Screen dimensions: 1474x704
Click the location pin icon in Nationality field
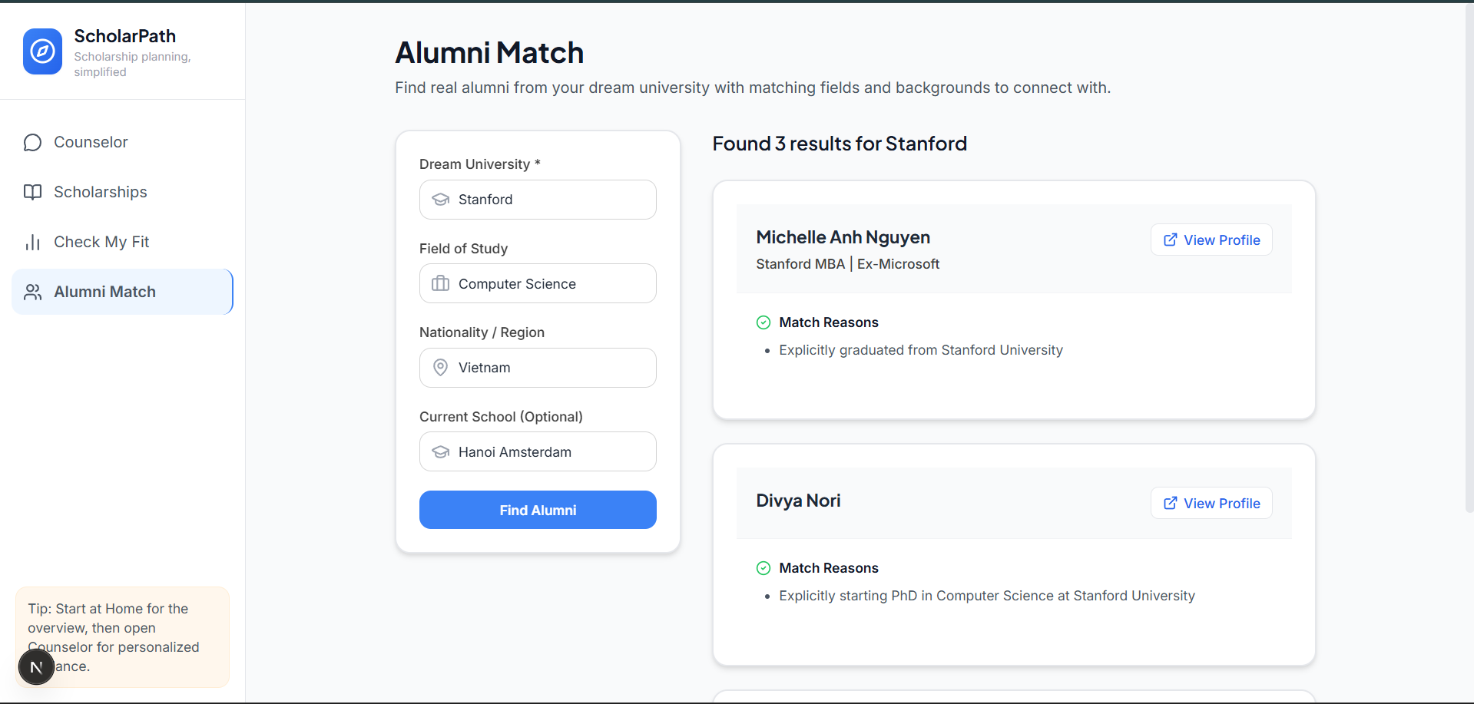[x=440, y=368]
